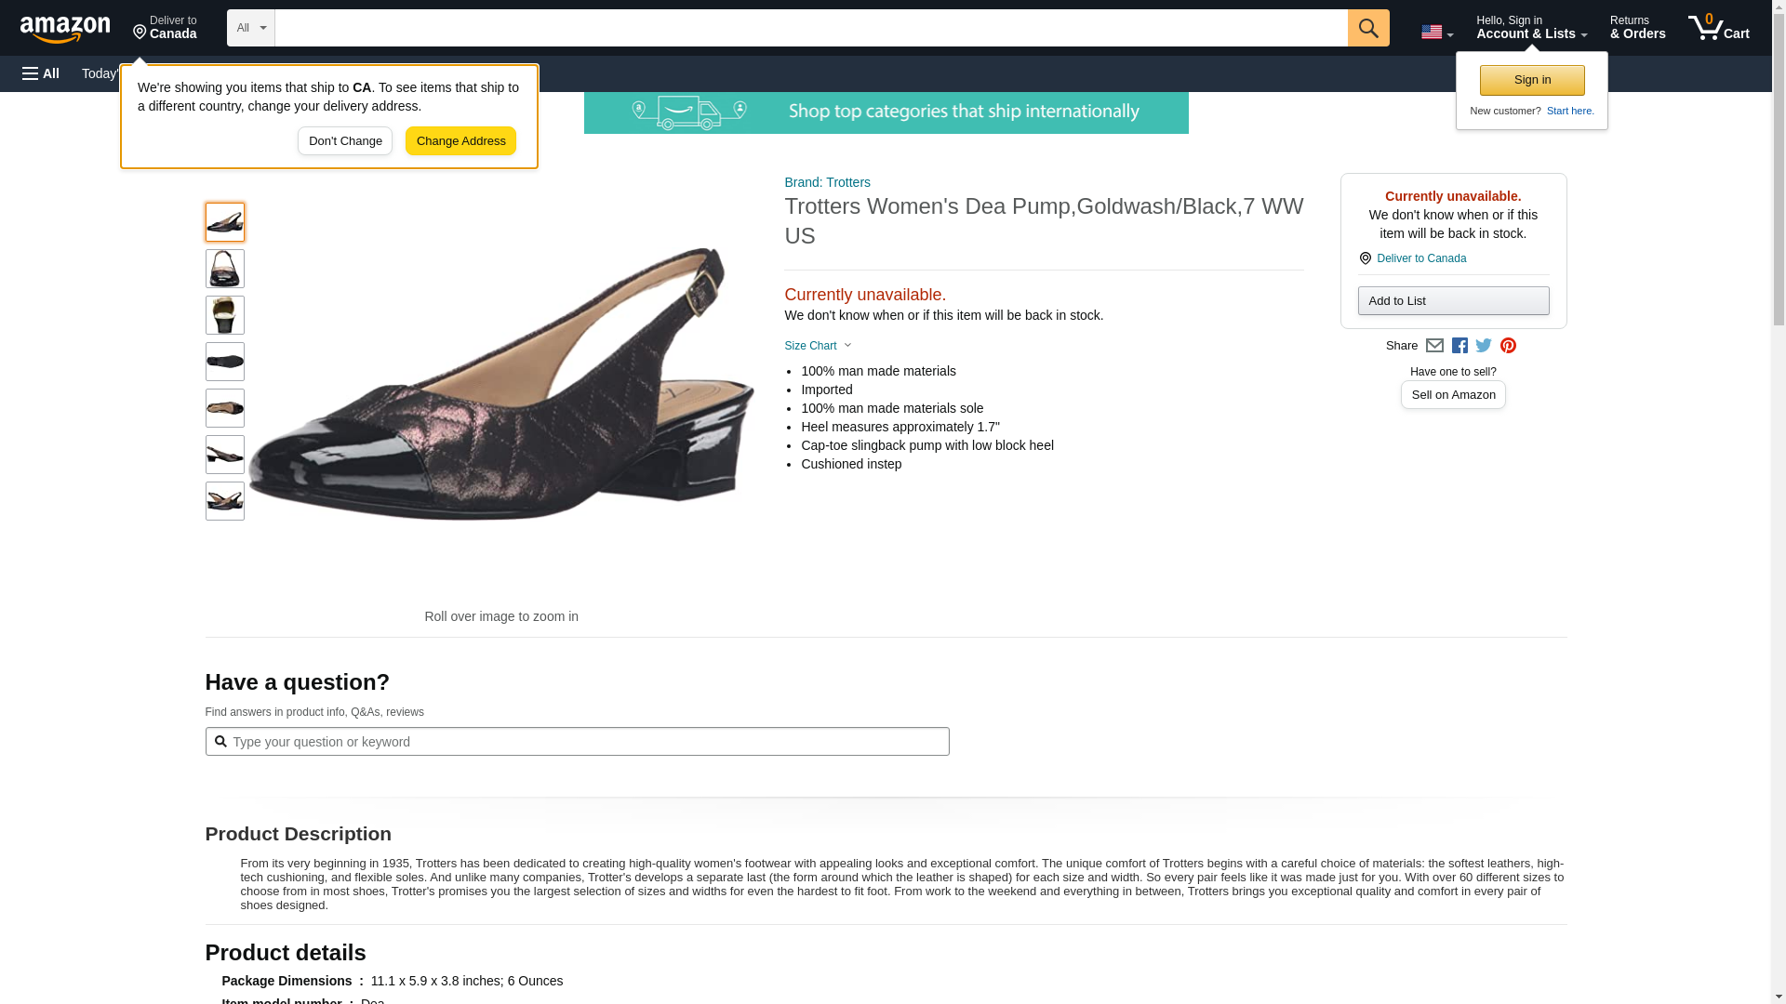The width and height of the screenshot is (1786, 1004).
Task: Open the Brand: Trotters link
Action: pos(827,182)
